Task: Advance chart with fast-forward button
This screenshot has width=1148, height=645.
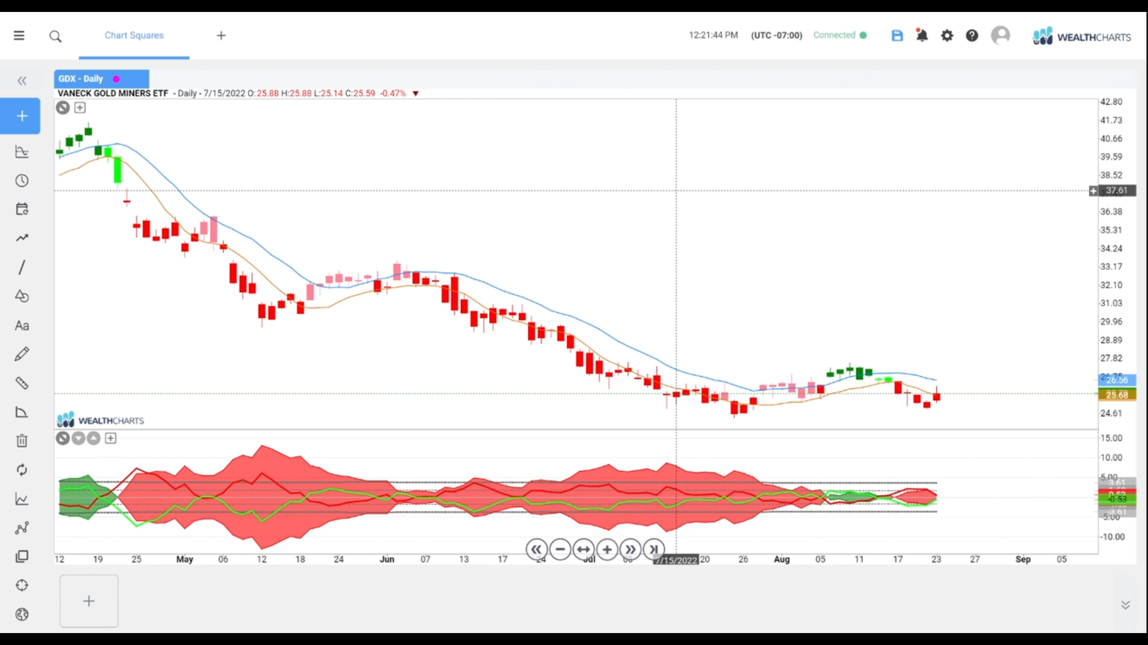Action: pyautogui.click(x=630, y=549)
